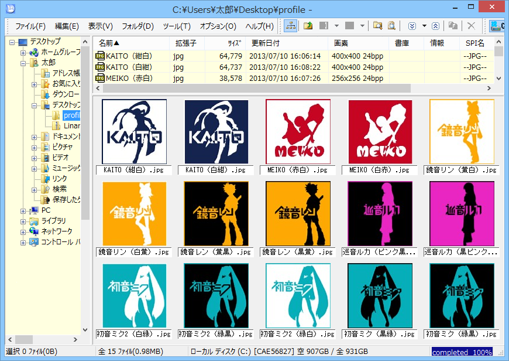Click the duplicate file icon on the toolbar

point(452,26)
